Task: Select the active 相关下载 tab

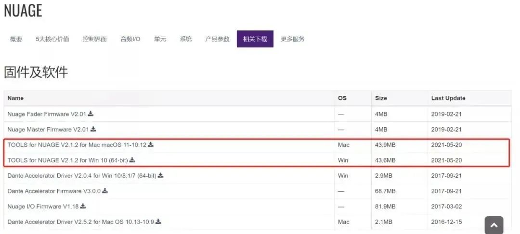Action: pyautogui.click(x=255, y=39)
